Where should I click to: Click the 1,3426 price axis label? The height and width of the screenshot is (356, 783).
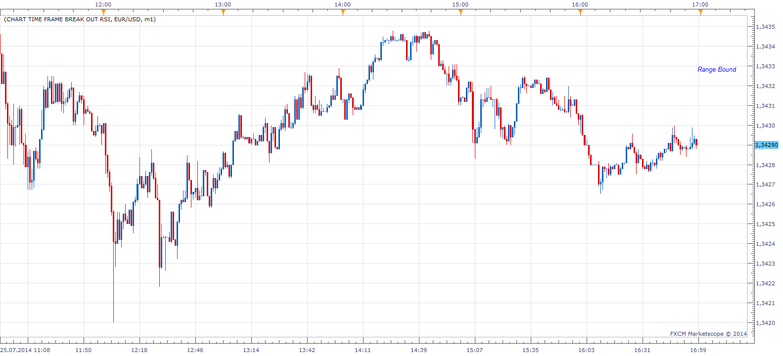click(x=766, y=204)
